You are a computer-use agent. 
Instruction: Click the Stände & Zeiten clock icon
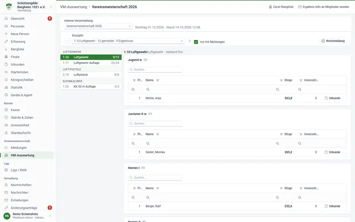point(6,117)
